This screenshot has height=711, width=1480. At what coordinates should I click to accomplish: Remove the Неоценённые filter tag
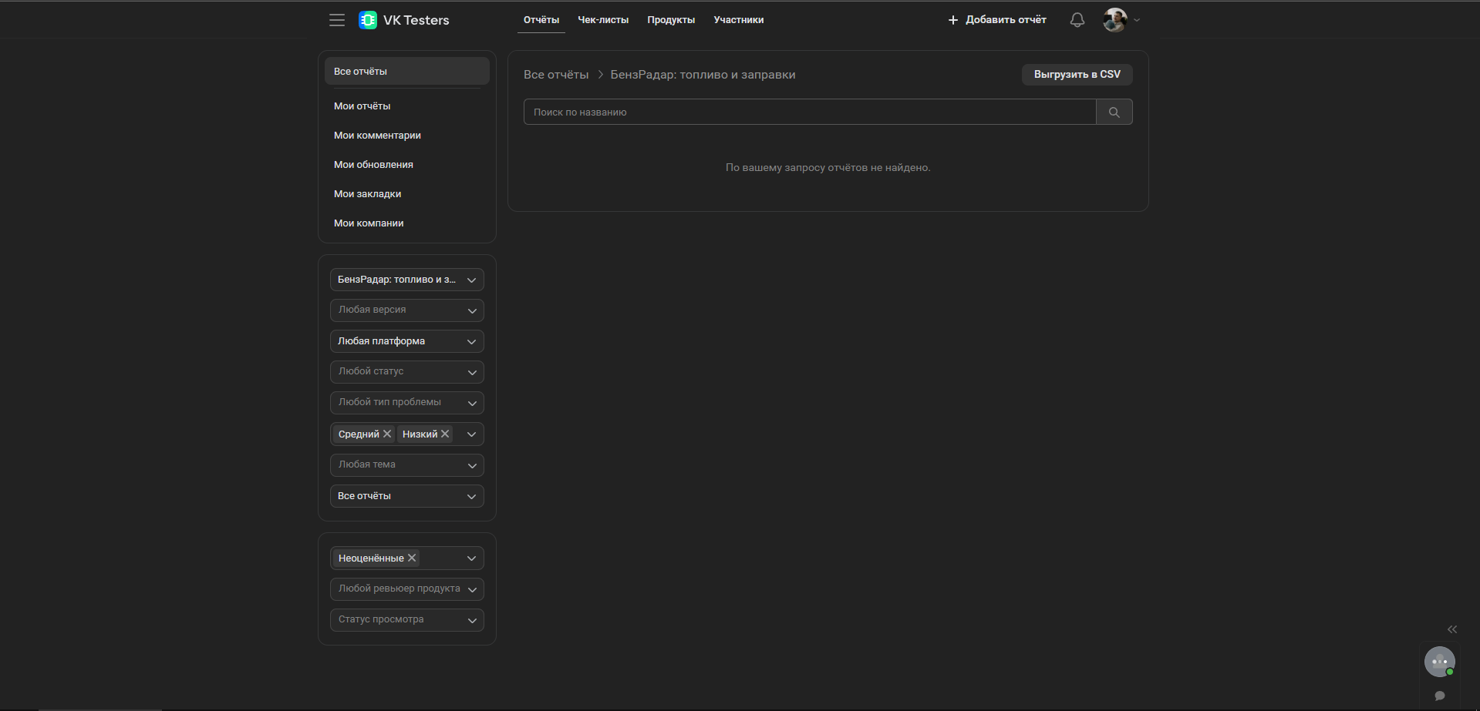pos(412,558)
